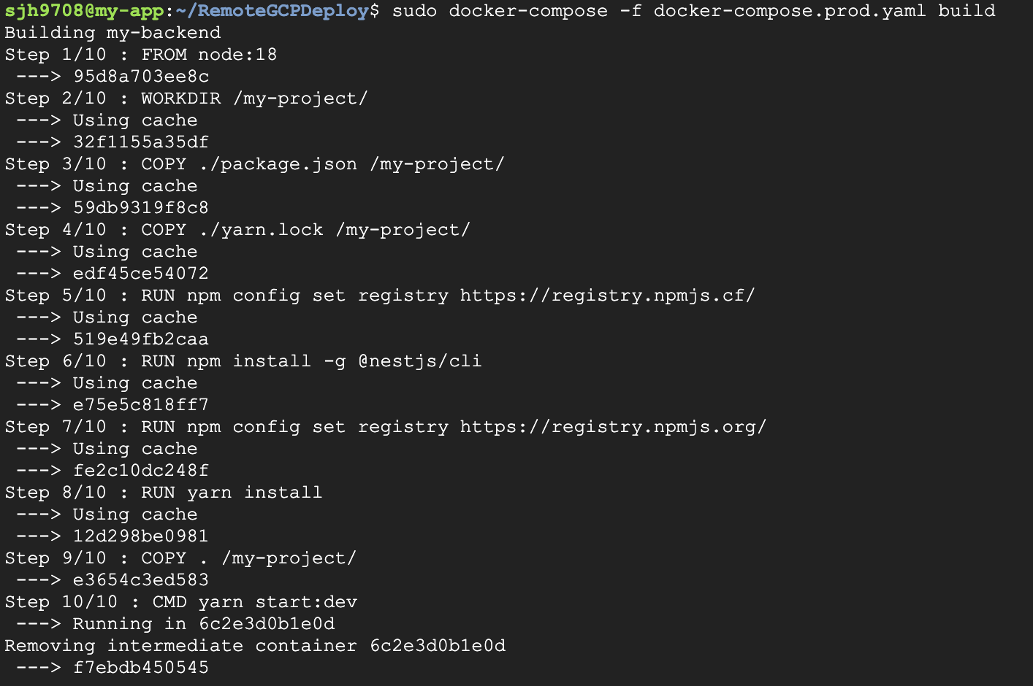The image size is (1033, 686).
Task: Click the line 'Removing intermediate container 6c2e3d0b1e0d'
Action: pos(255,646)
